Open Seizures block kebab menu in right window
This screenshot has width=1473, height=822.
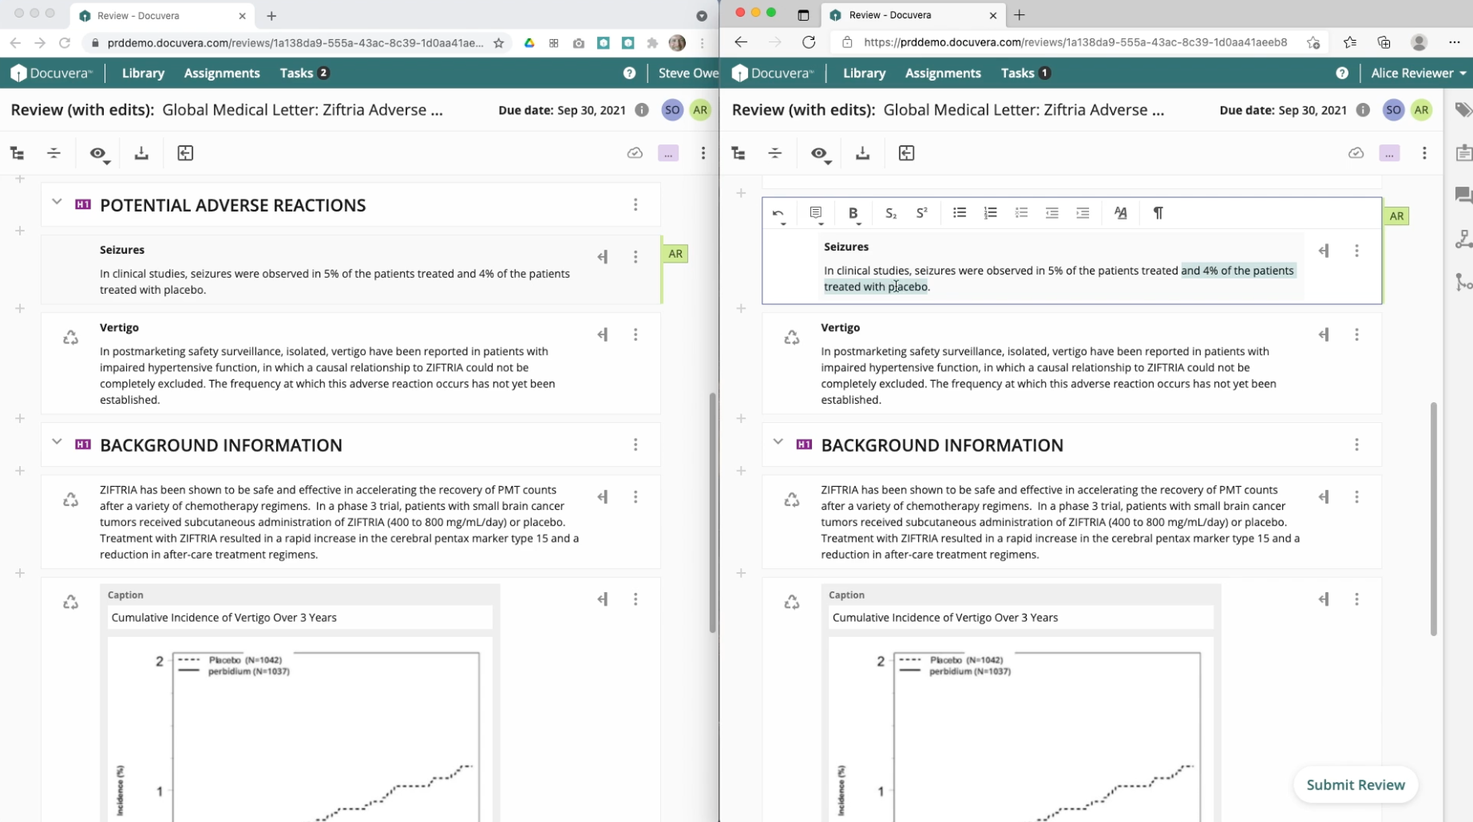pos(1356,251)
